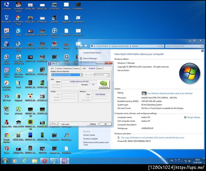Click the back arrow in System window
The image size is (206, 171).
pos(81,46)
